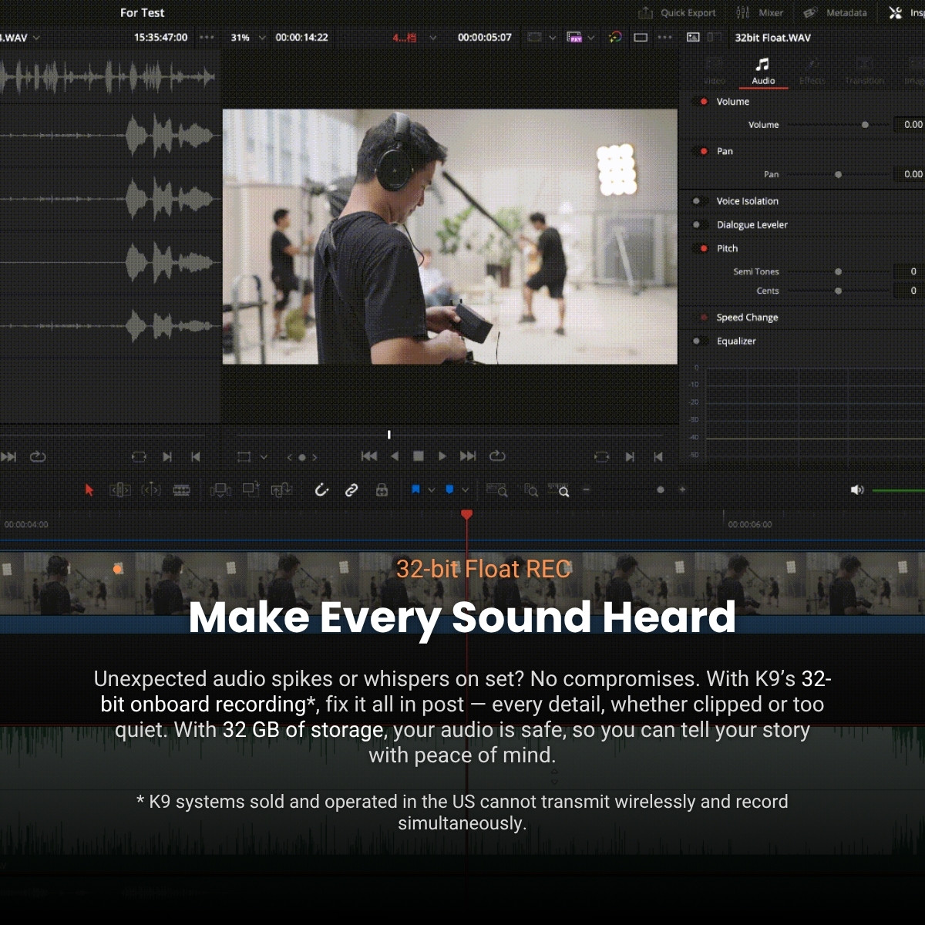Toggle loop playback in source viewer
Viewport: 925px width, 925px height.
click(38, 457)
